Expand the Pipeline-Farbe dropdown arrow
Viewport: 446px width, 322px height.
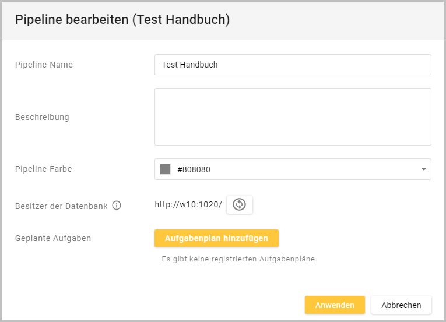pos(423,169)
